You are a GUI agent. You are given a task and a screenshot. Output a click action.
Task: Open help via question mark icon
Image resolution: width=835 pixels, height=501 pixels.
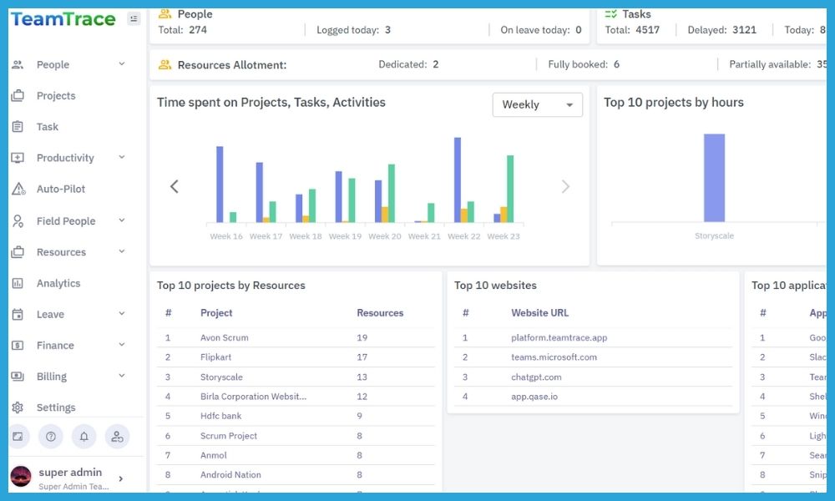click(x=51, y=437)
